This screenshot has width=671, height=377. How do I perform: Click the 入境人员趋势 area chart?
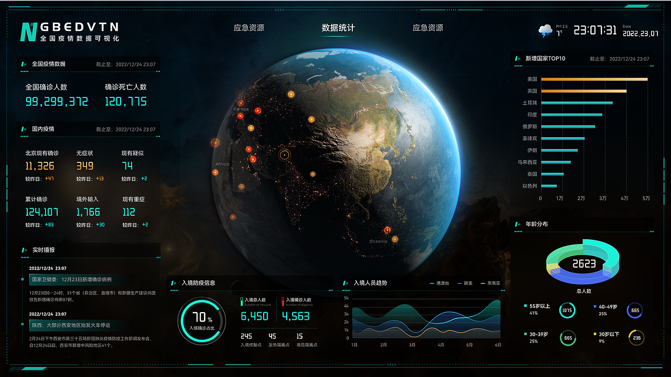point(426,318)
